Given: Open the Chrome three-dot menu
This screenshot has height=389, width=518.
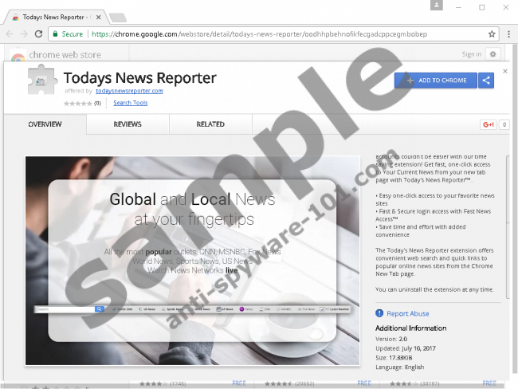Looking at the screenshot, I should (508, 34).
